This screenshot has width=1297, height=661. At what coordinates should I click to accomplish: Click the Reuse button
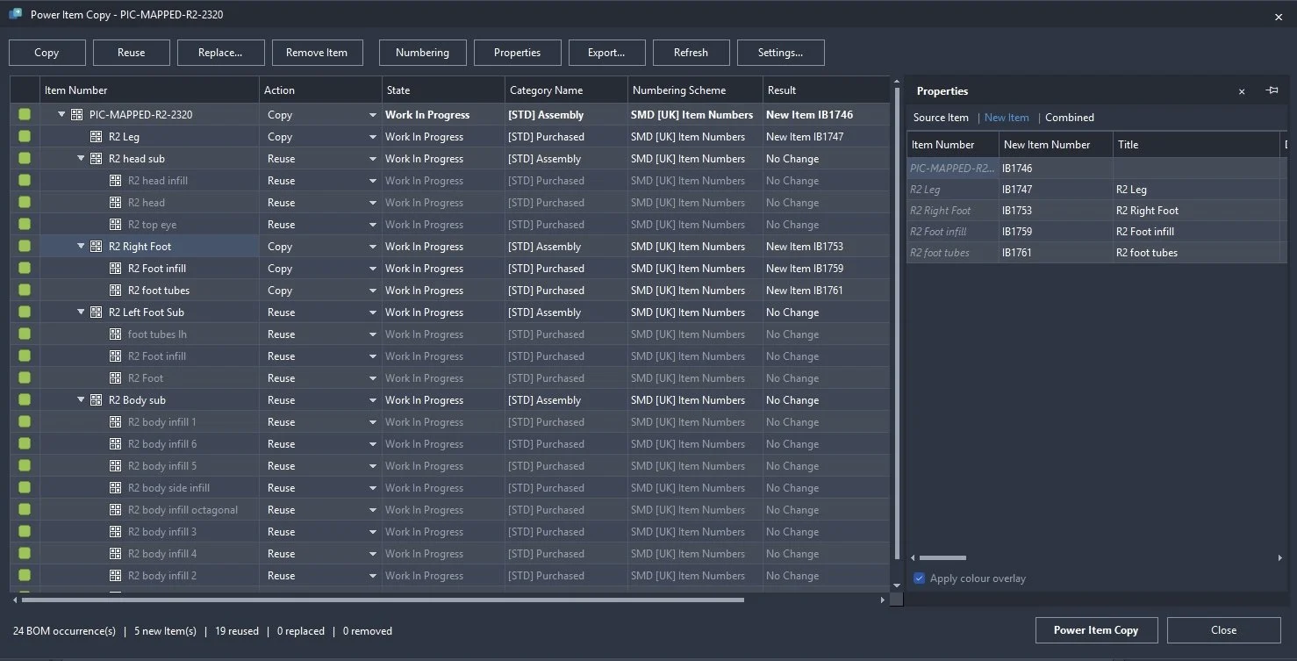click(x=132, y=53)
